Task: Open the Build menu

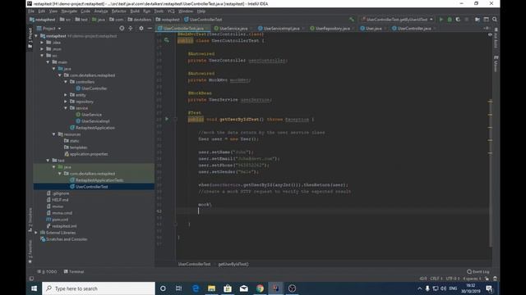Action: [x=135, y=11]
